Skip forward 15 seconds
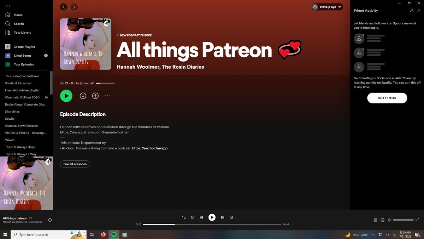This screenshot has width=424, height=239. tap(231, 217)
